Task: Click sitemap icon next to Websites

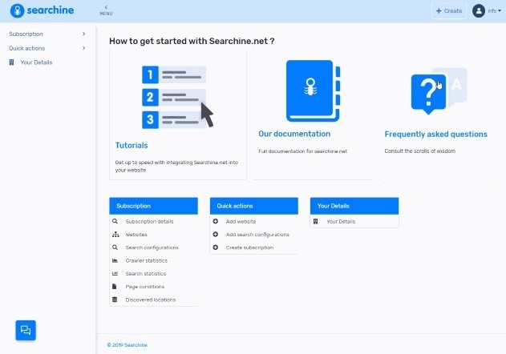Action: [115, 235]
